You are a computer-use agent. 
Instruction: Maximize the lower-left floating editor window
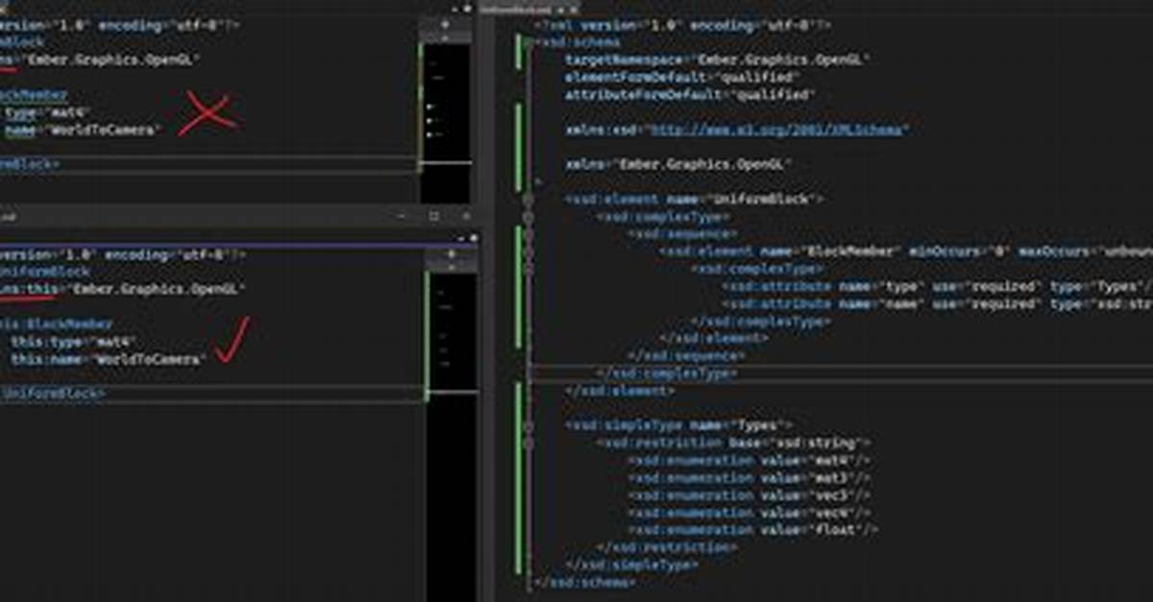(433, 216)
